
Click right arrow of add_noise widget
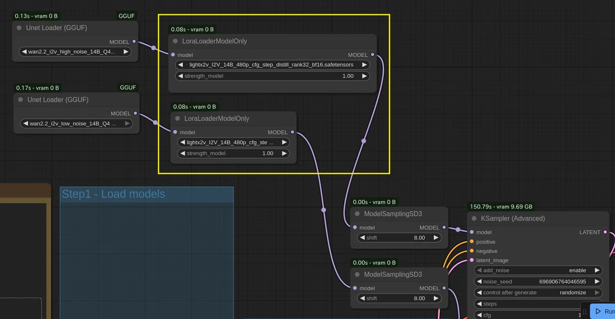pyautogui.click(x=597, y=270)
